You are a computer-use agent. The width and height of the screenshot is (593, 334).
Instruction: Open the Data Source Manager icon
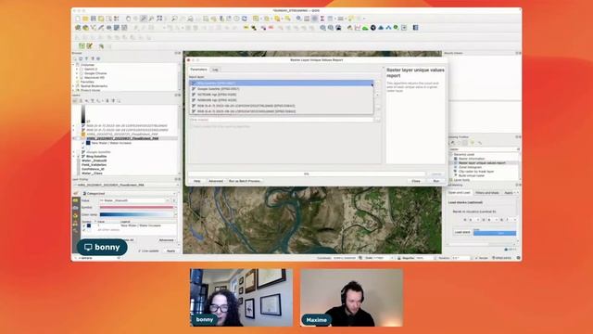78,28
